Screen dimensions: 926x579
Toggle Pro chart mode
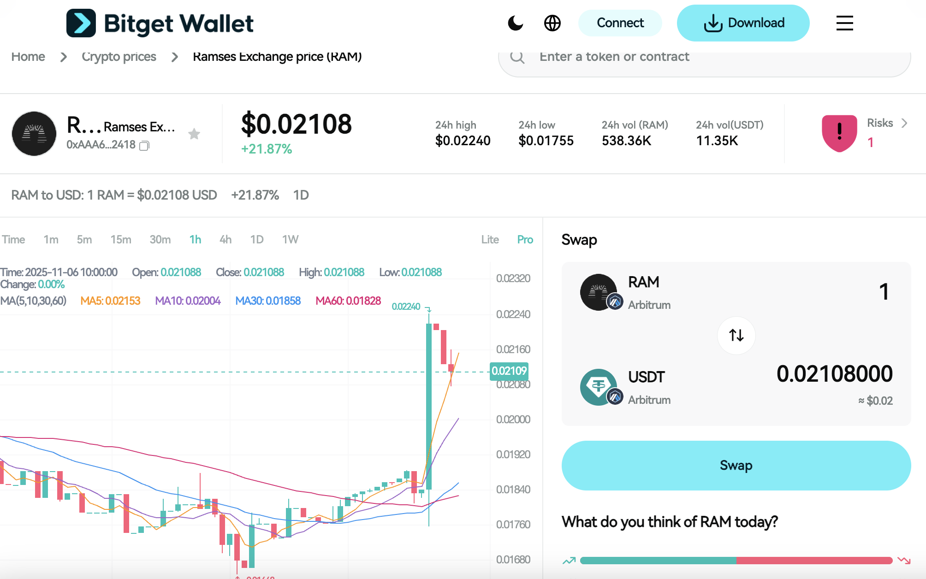click(x=524, y=239)
